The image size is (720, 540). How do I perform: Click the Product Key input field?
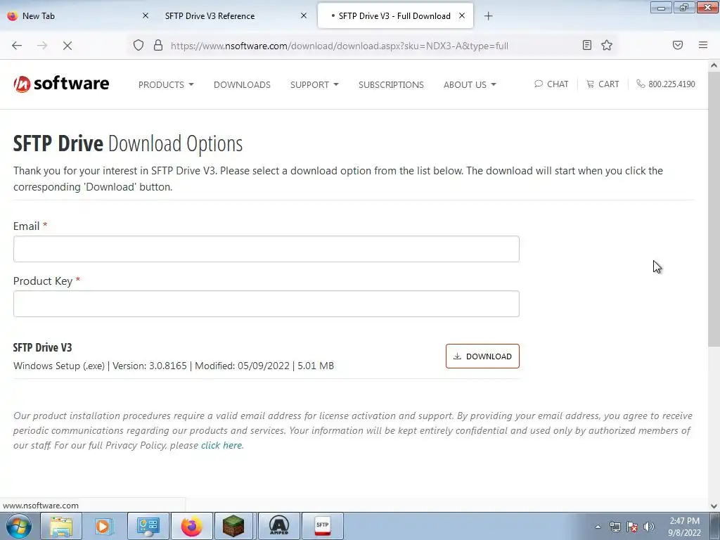point(266,304)
